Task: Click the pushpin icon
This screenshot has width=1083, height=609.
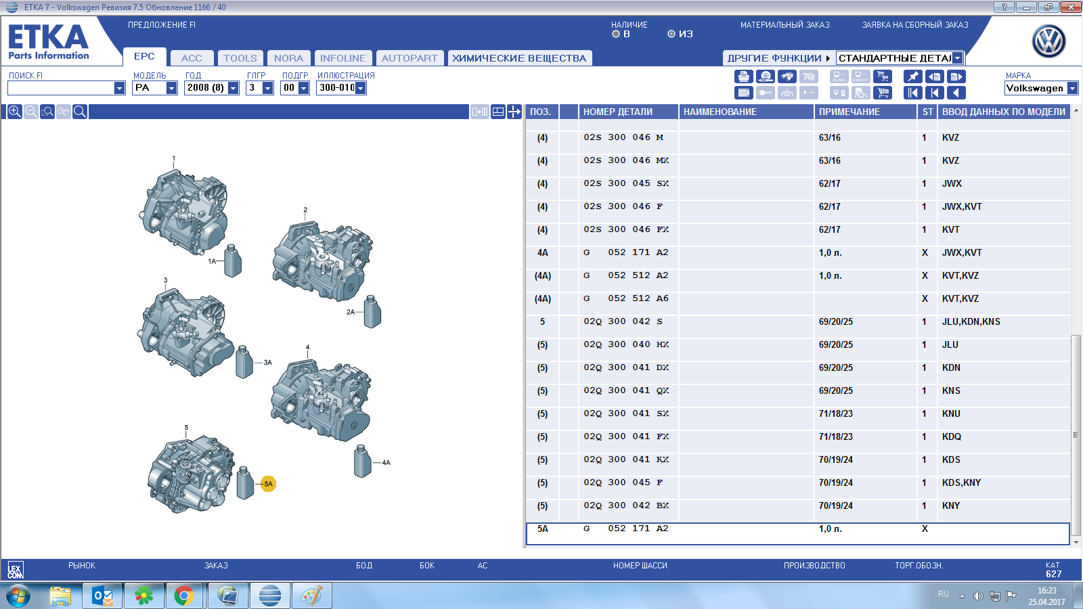Action: (x=913, y=76)
